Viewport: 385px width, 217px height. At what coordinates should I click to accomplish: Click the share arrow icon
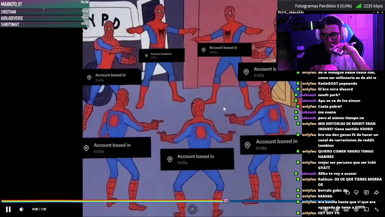pos(376,192)
